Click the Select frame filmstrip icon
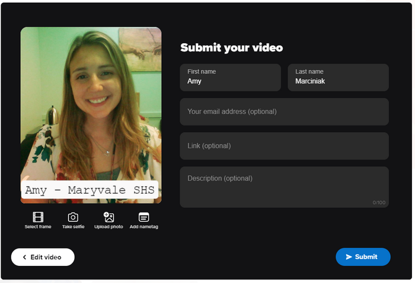415x283 pixels. point(38,217)
